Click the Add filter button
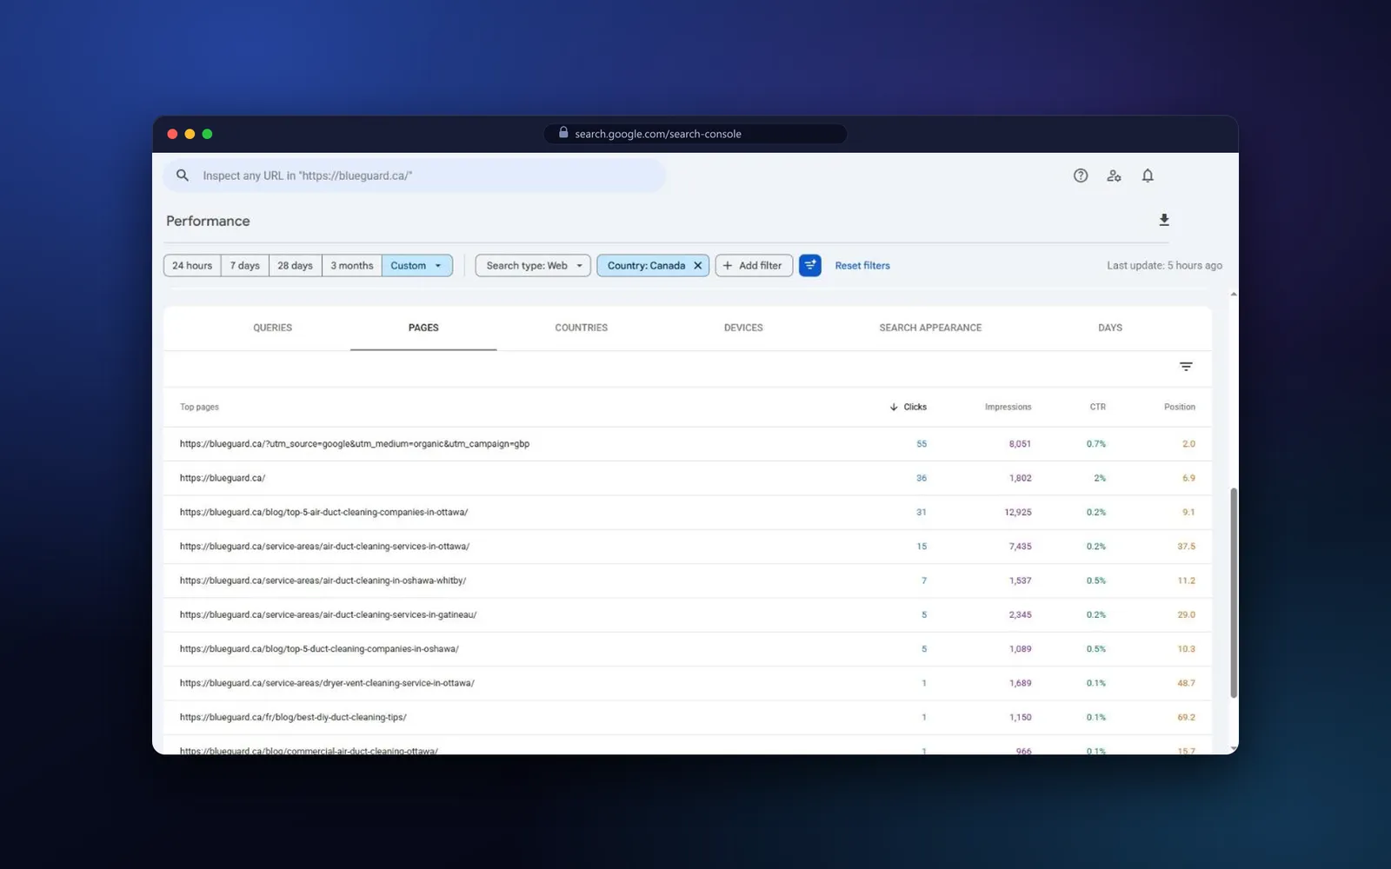This screenshot has height=869, width=1391. pyautogui.click(x=754, y=265)
